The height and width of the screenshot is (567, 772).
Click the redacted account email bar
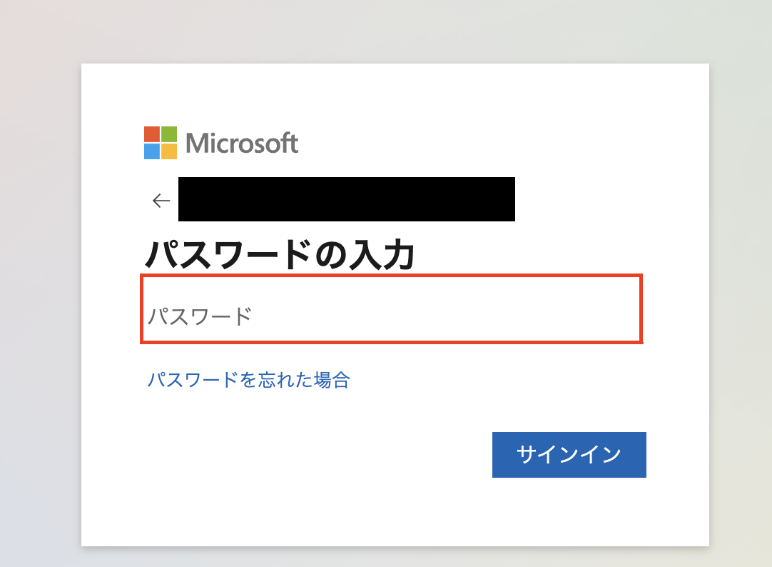tap(346, 199)
